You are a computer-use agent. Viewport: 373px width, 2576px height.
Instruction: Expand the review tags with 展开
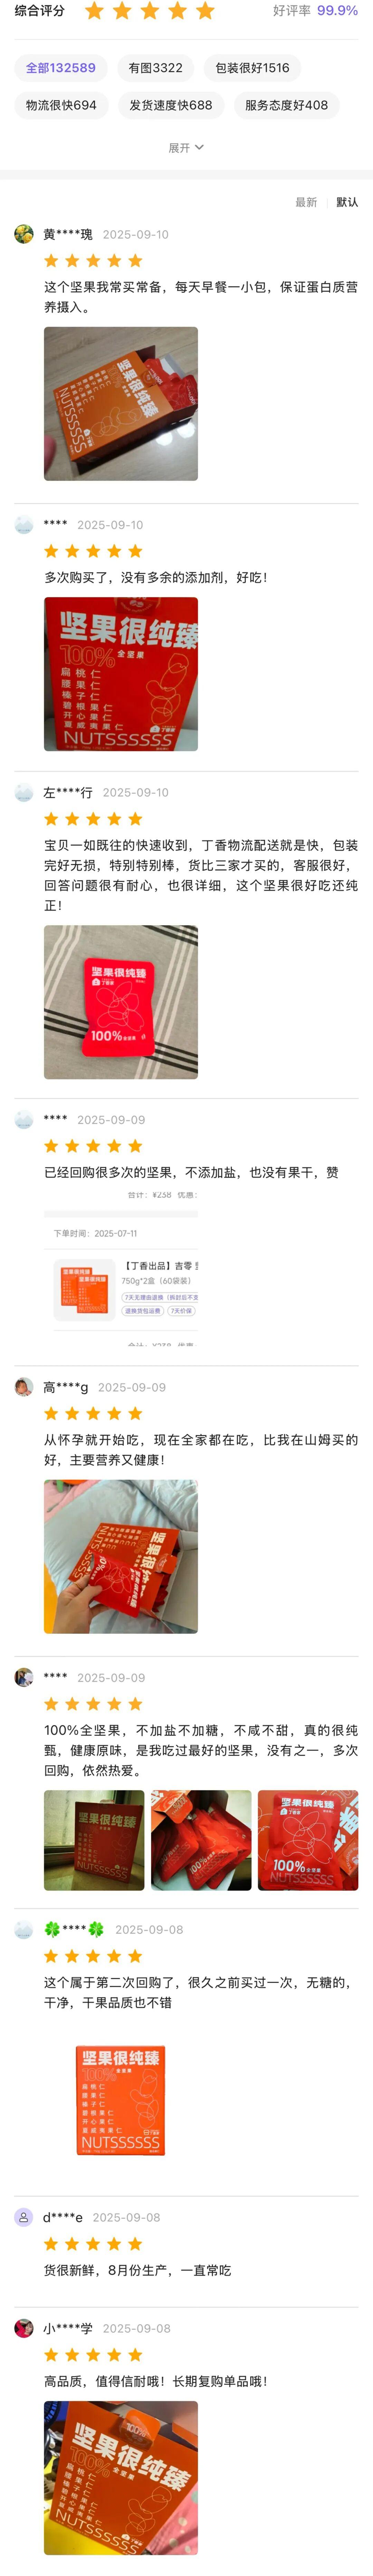click(x=186, y=147)
